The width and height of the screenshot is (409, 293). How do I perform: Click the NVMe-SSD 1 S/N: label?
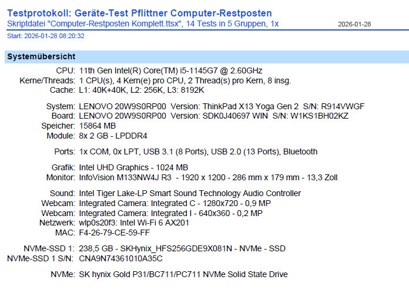[41, 258]
